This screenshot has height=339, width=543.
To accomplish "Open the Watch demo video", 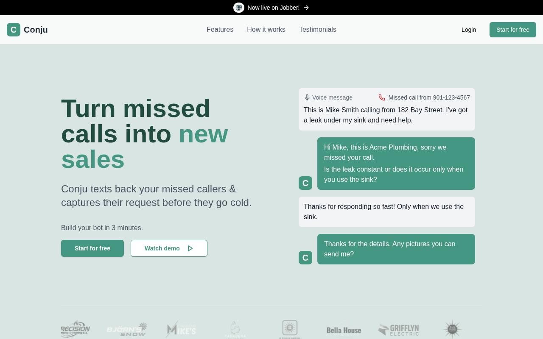I will click(x=169, y=248).
